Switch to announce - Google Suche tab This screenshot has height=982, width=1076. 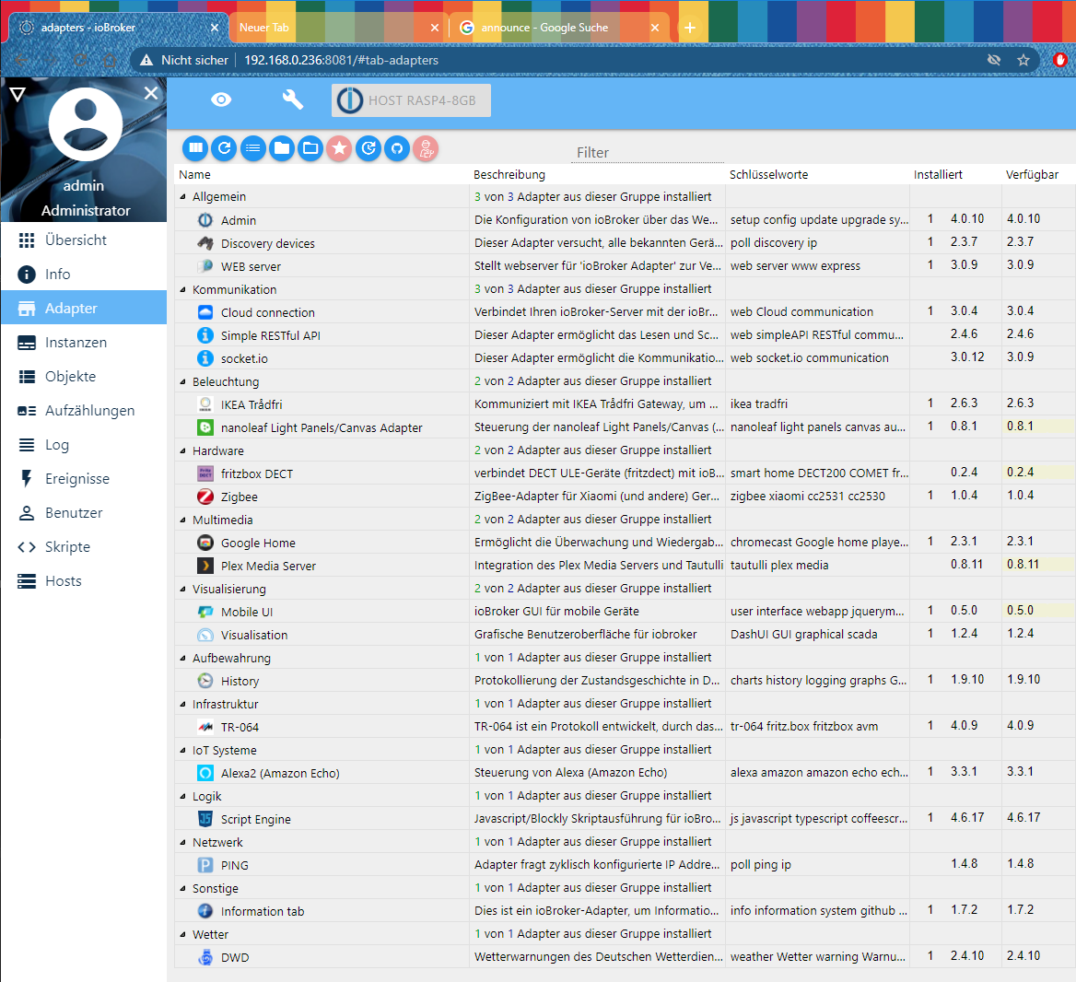[560, 28]
